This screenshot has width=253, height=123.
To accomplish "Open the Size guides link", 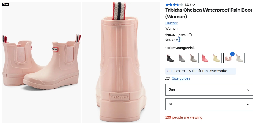I will click(x=181, y=78).
